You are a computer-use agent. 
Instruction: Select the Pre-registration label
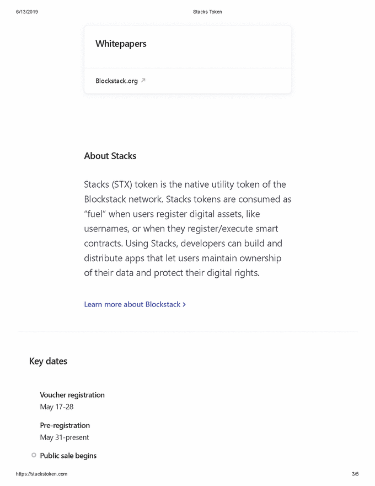pyautogui.click(x=65, y=425)
